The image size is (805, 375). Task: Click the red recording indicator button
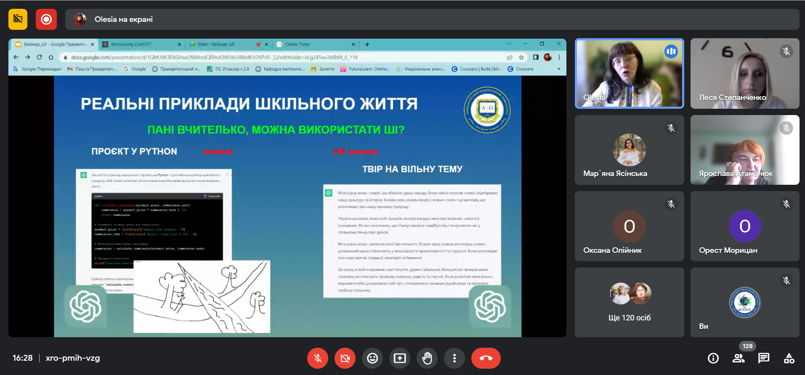coord(46,19)
